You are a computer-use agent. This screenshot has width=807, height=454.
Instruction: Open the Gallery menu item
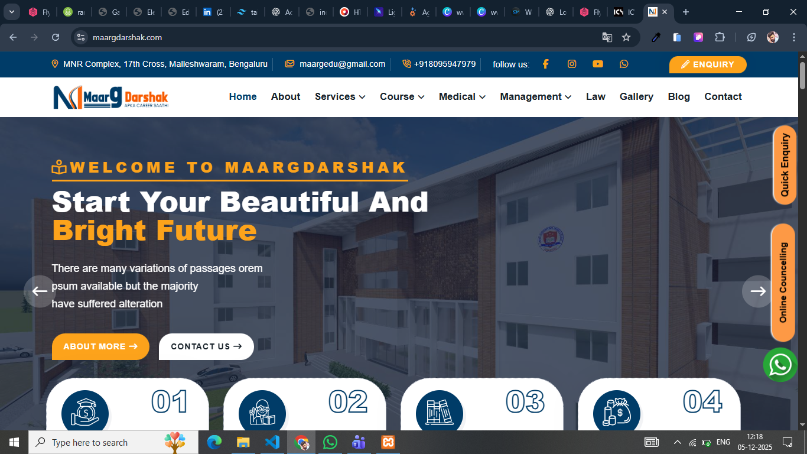(636, 96)
